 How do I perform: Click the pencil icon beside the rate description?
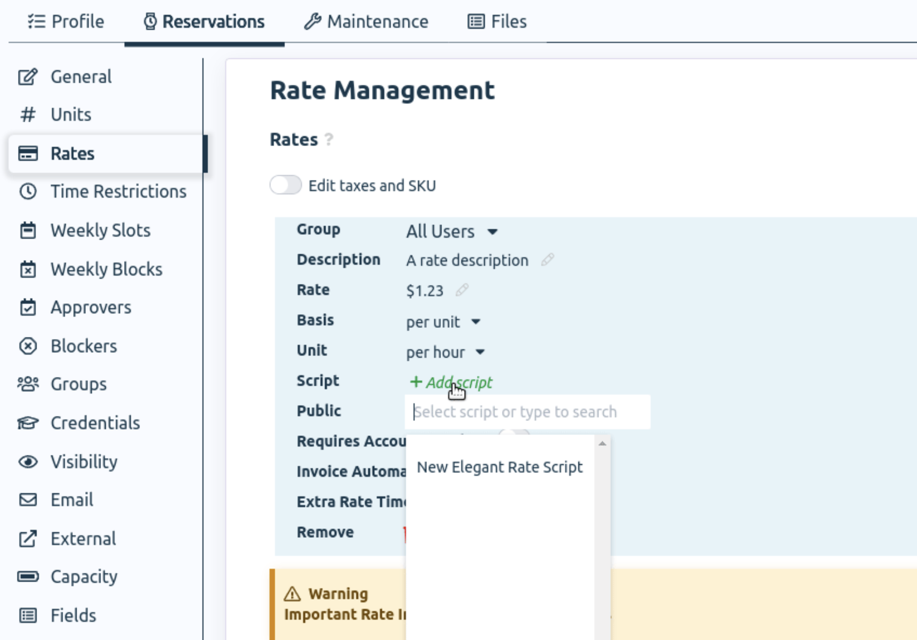click(548, 260)
